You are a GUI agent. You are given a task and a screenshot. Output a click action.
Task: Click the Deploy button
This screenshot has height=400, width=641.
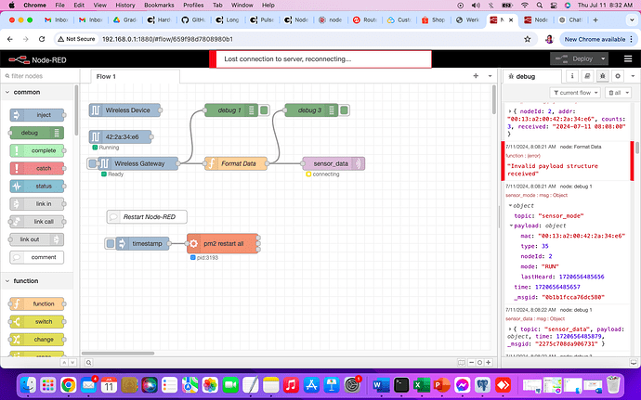(575, 58)
